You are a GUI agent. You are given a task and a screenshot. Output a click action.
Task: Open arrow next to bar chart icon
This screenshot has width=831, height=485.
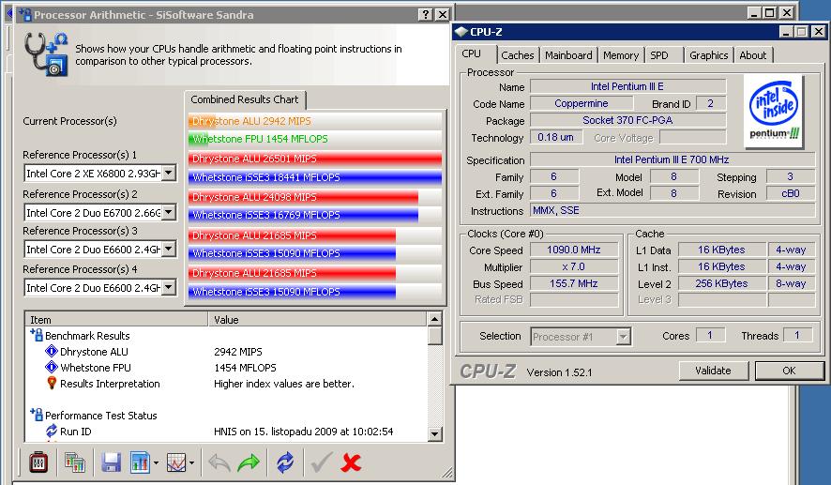pos(156,462)
